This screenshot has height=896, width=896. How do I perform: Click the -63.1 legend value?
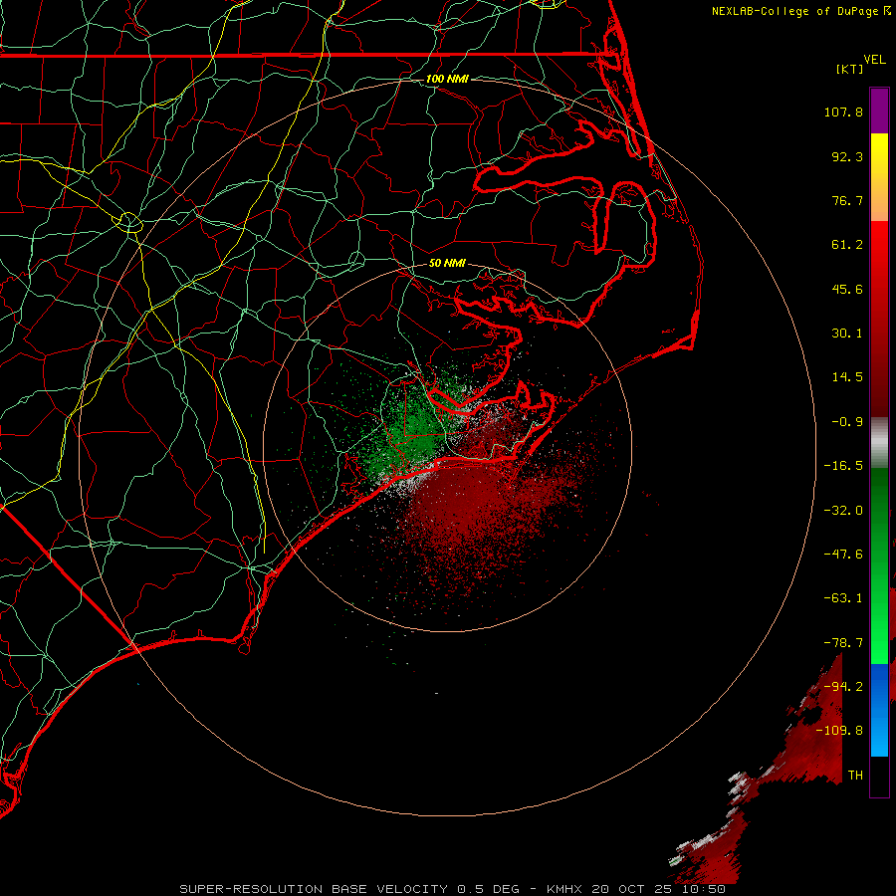click(x=843, y=598)
